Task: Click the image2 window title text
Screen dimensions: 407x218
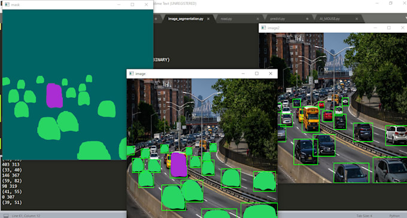Action: point(274,27)
